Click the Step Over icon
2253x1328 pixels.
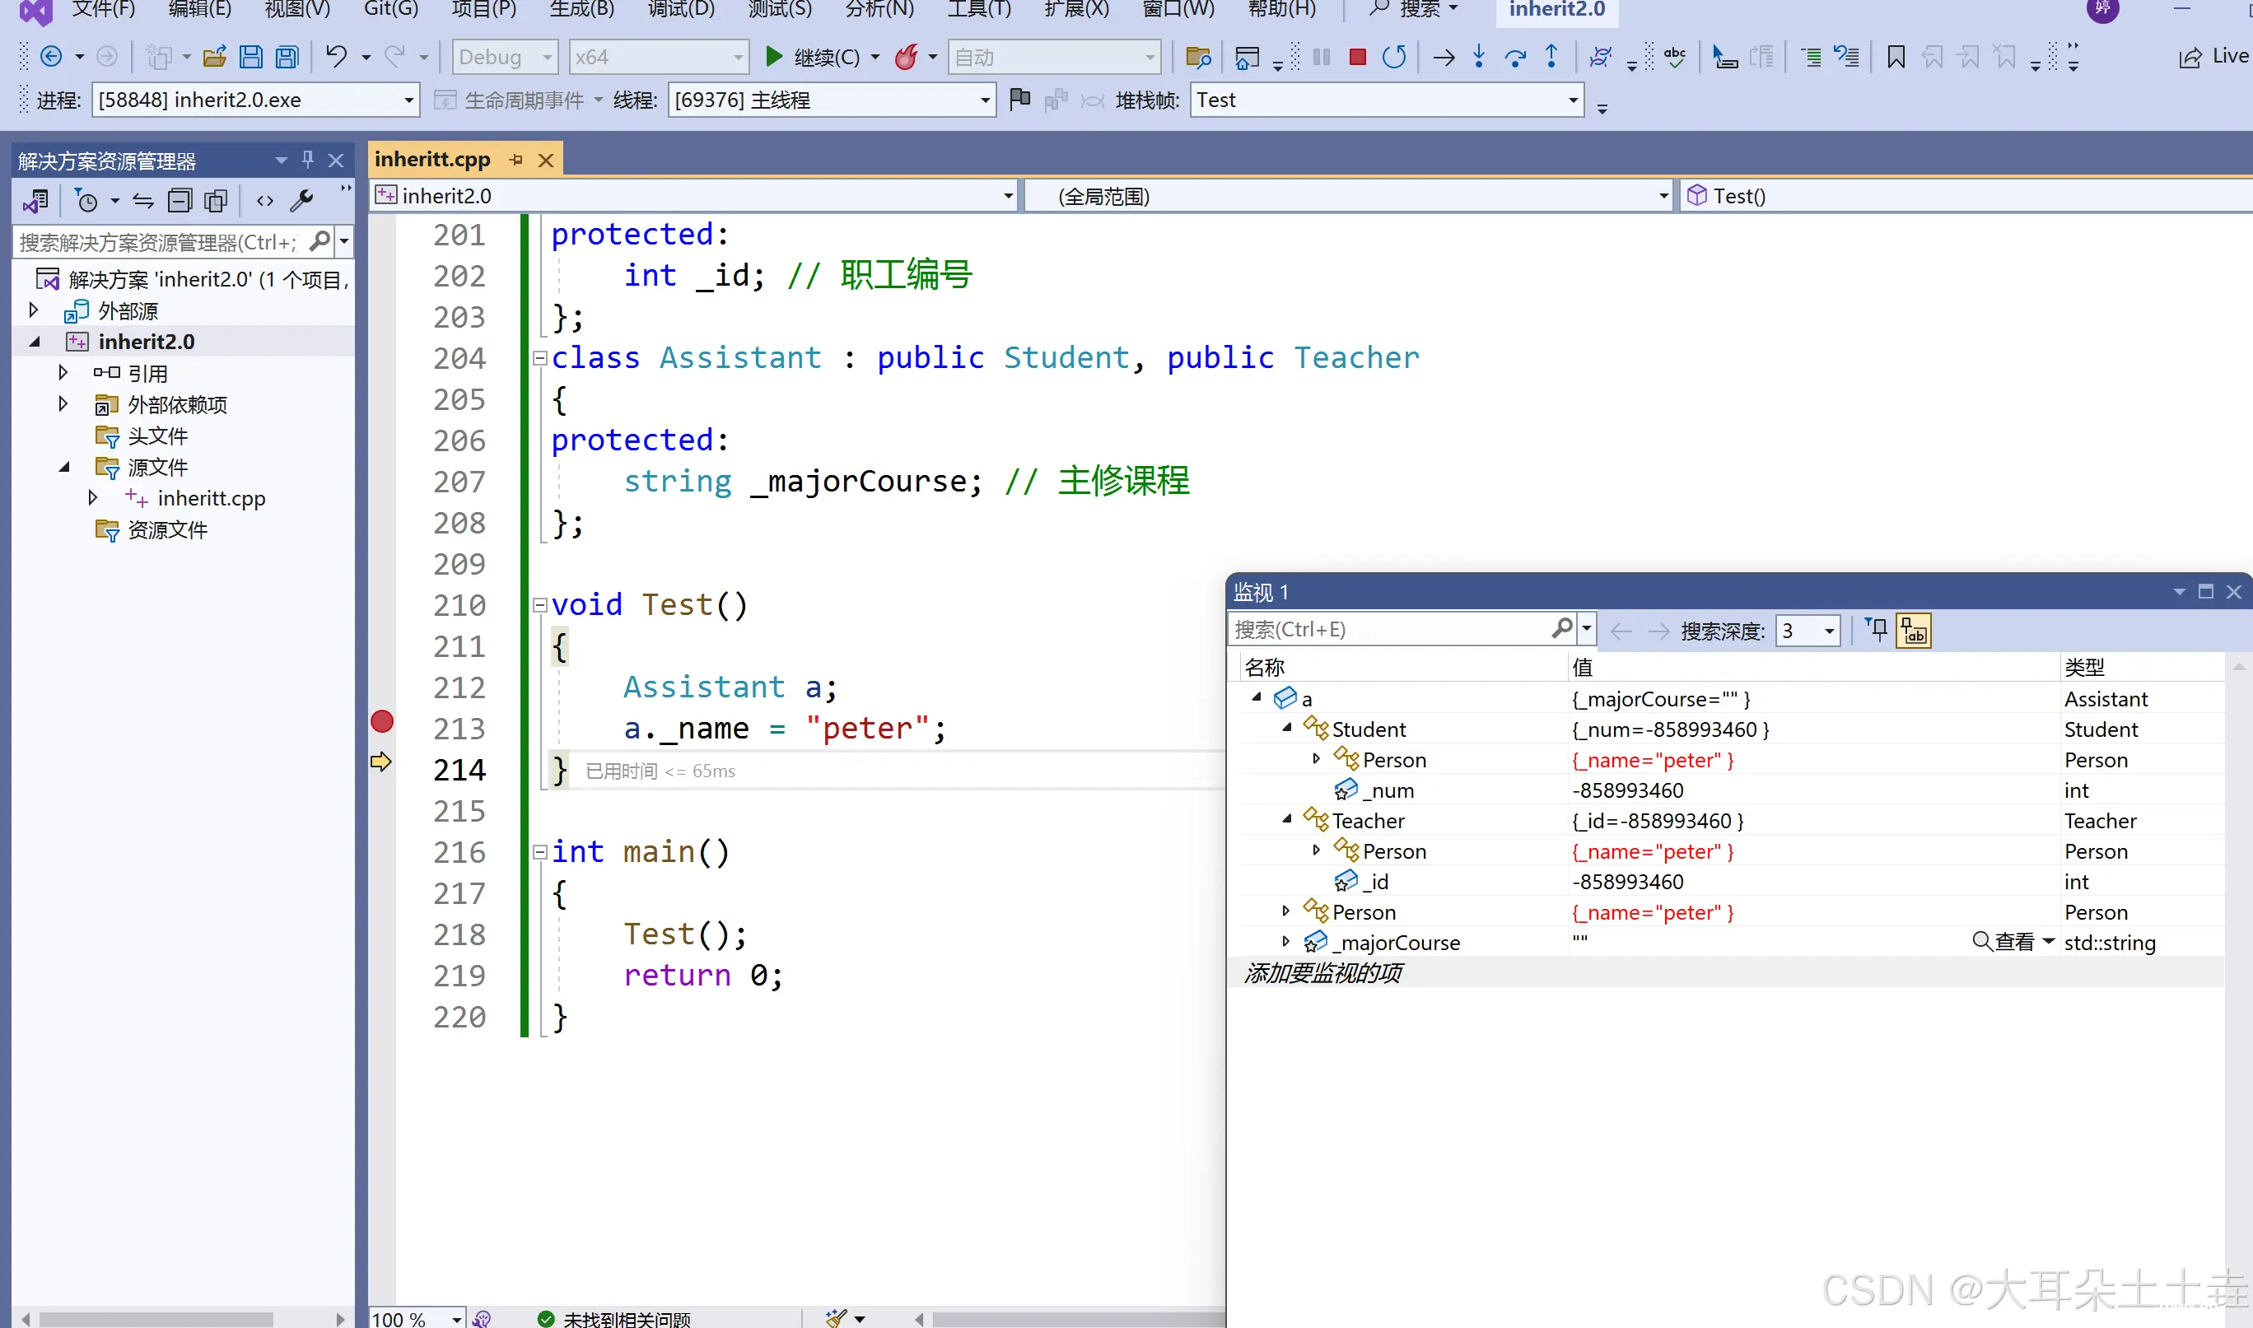[1515, 58]
